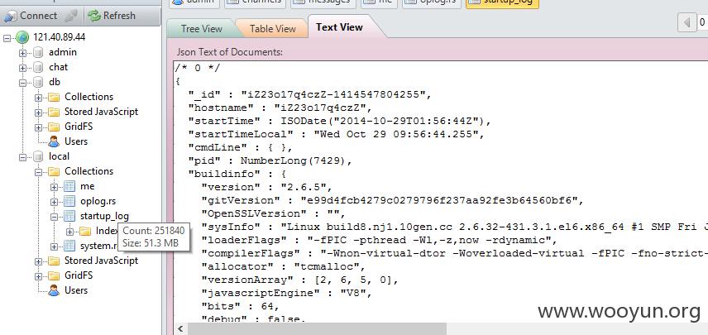Go to previous page with left arrow
Viewport: 708px width, 335px height.
click(686, 22)
